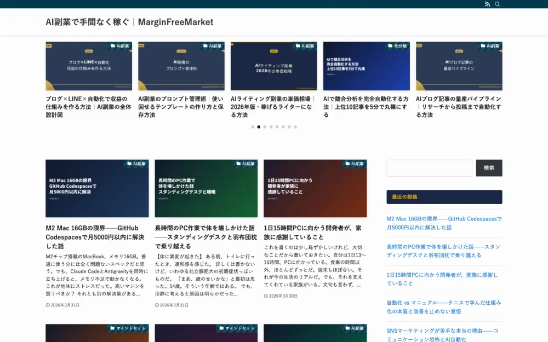Open title AIブログ記事の量産パイプライン
Viewport: 548px width, 342px height.
click(459, 107)
